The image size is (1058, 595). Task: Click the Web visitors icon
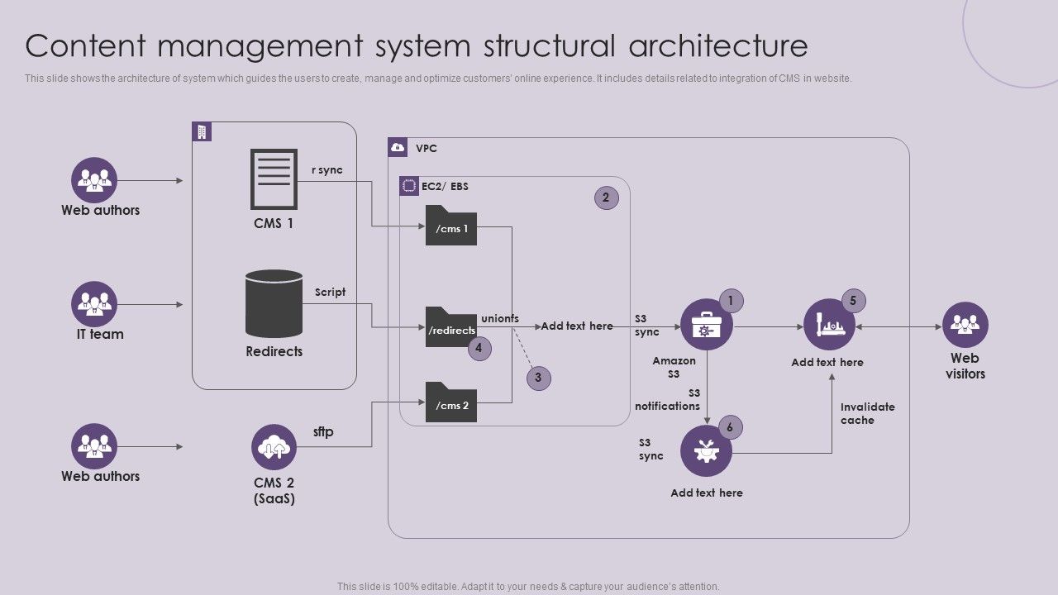[x=965, y=326]
